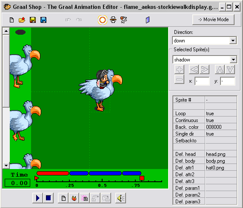Click the Def. param2 value cell

click(221, 195)
